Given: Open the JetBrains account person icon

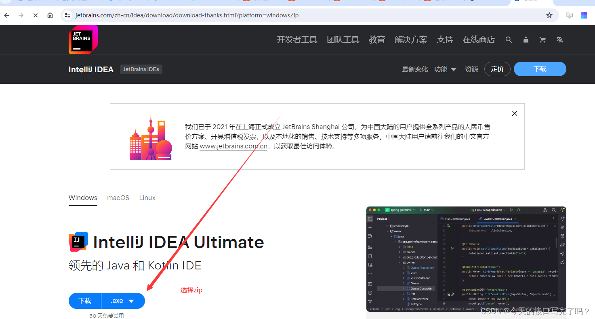Looking at the screenshot, I should [x=526, y=40].
